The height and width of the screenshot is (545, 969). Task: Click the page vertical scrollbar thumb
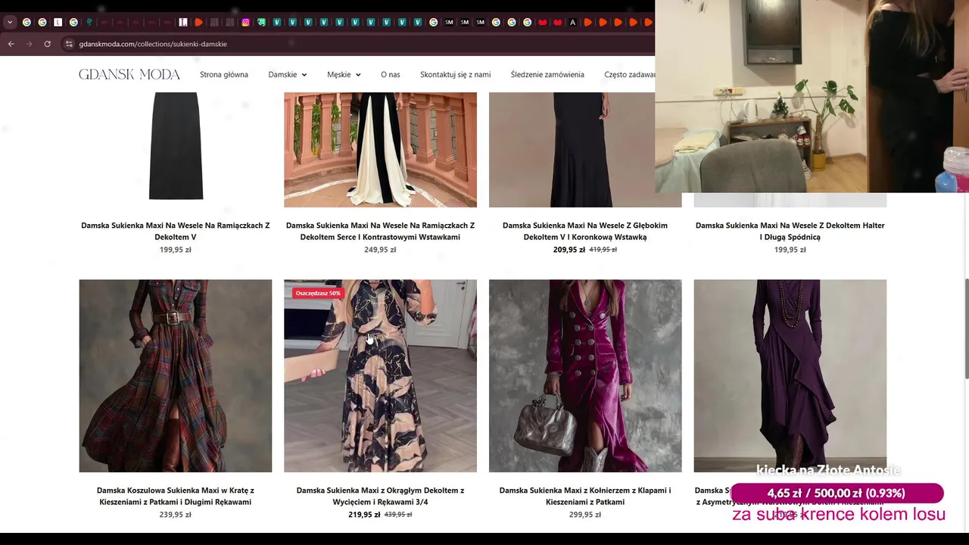[x=966, y=328]
